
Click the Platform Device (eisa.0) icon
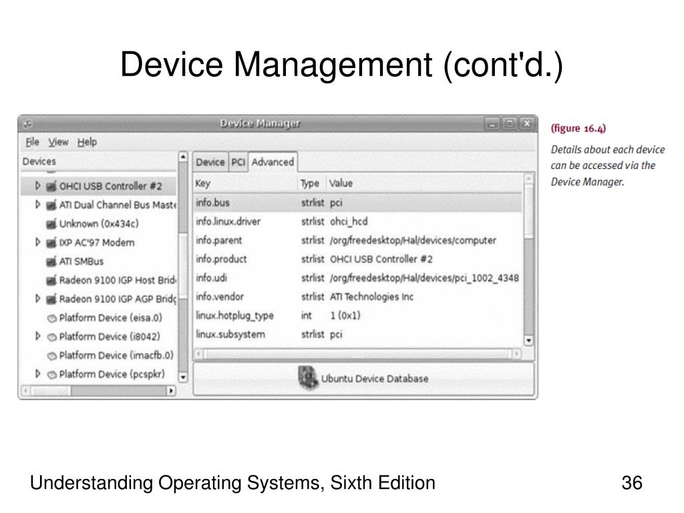coord(52,318)
